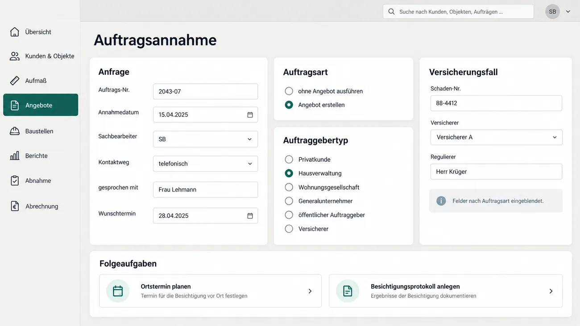Click the people icon beside Kunden & Objekte
Viewport: 580px width, 326px height.
(x=15, y=56)
